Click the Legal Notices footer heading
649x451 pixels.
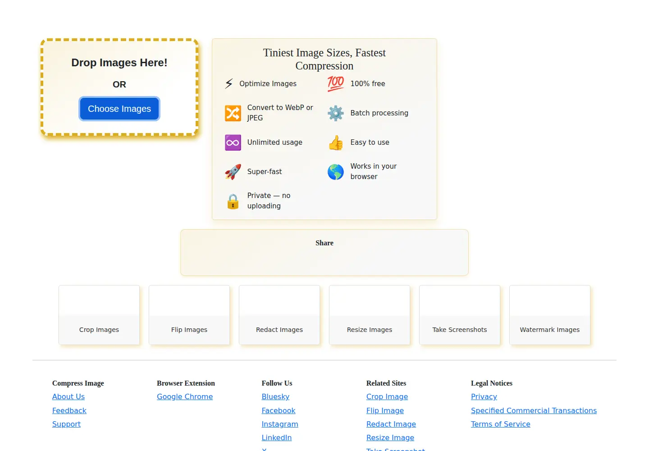coord(492,383)
